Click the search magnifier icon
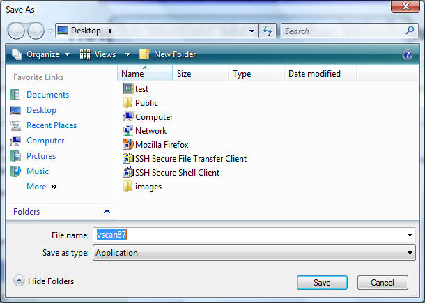425x303 pixels. (x=410, y=31)
